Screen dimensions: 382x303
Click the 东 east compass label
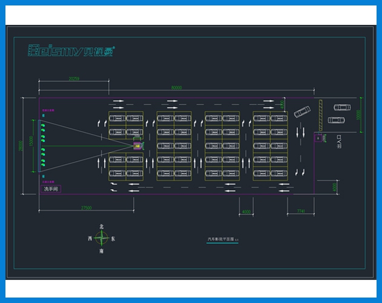[113, 239]
